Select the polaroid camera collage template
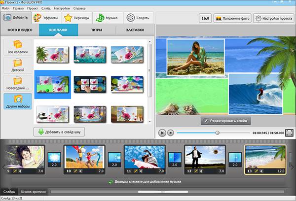Image resolution: width=296 pixels, height=201 pixels. pos(53,114)
